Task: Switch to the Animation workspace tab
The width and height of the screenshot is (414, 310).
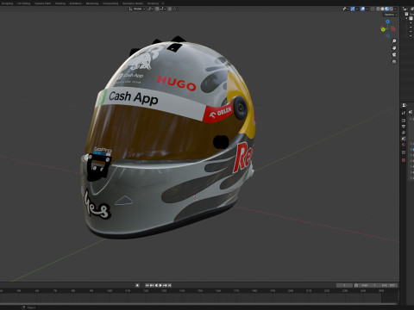Action: coord(76,3)
